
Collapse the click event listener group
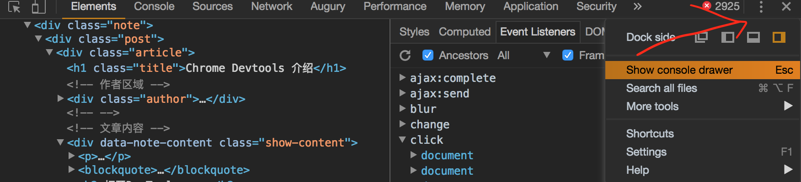pos(403,140)
